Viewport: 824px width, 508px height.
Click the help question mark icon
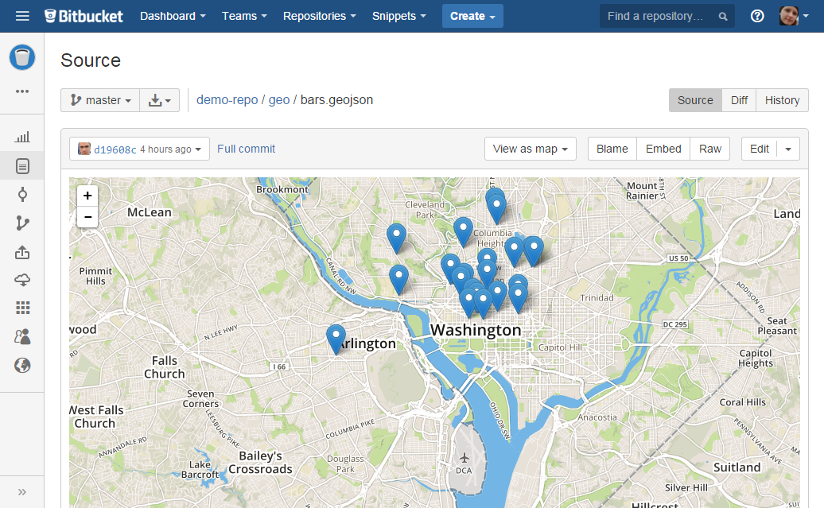tap(757, 16)
